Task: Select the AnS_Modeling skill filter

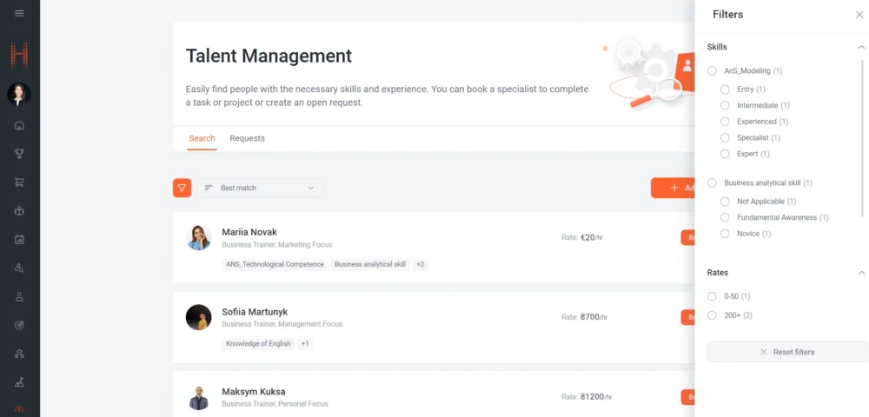Action: click(x=713, y=71)
